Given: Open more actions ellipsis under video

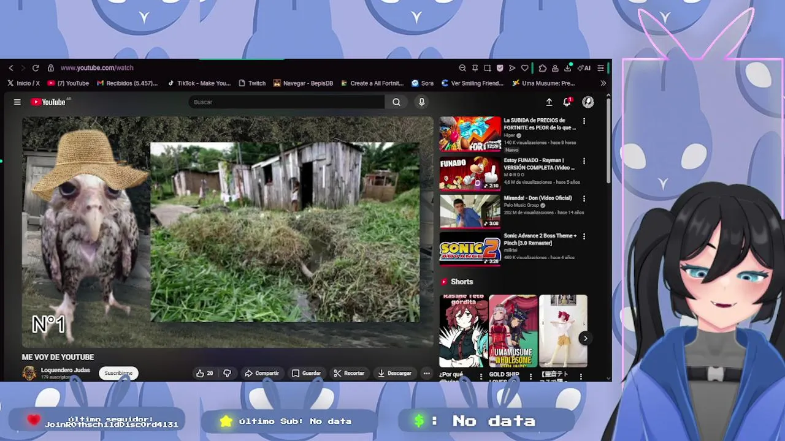Looking at the screenshot, I should coord(426,373).
